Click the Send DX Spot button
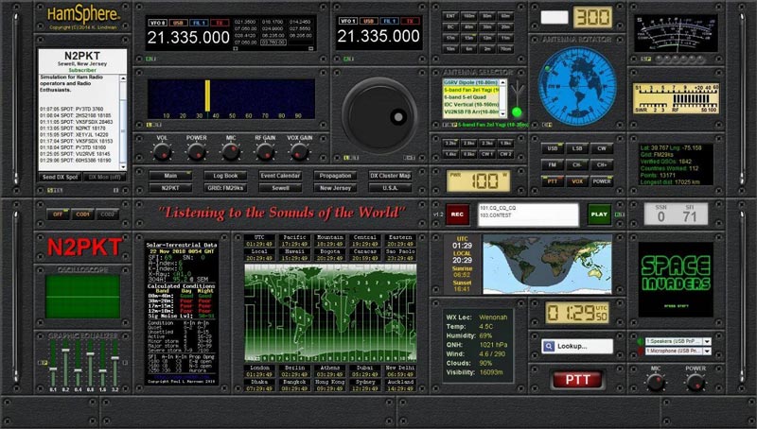The width and height of the screenshot is (757, 429). pyautogui.click(x=60, y=177)
